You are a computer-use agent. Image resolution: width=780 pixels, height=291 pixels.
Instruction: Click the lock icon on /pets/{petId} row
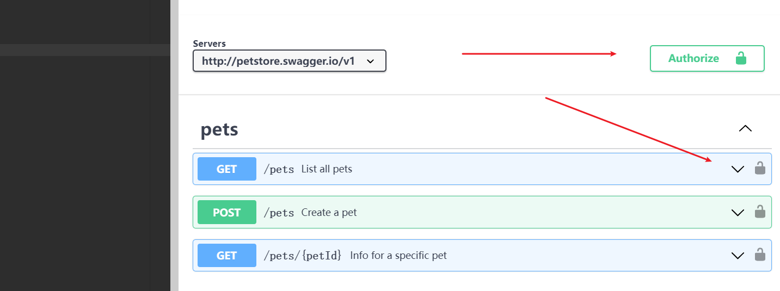(x=760, y=255)
